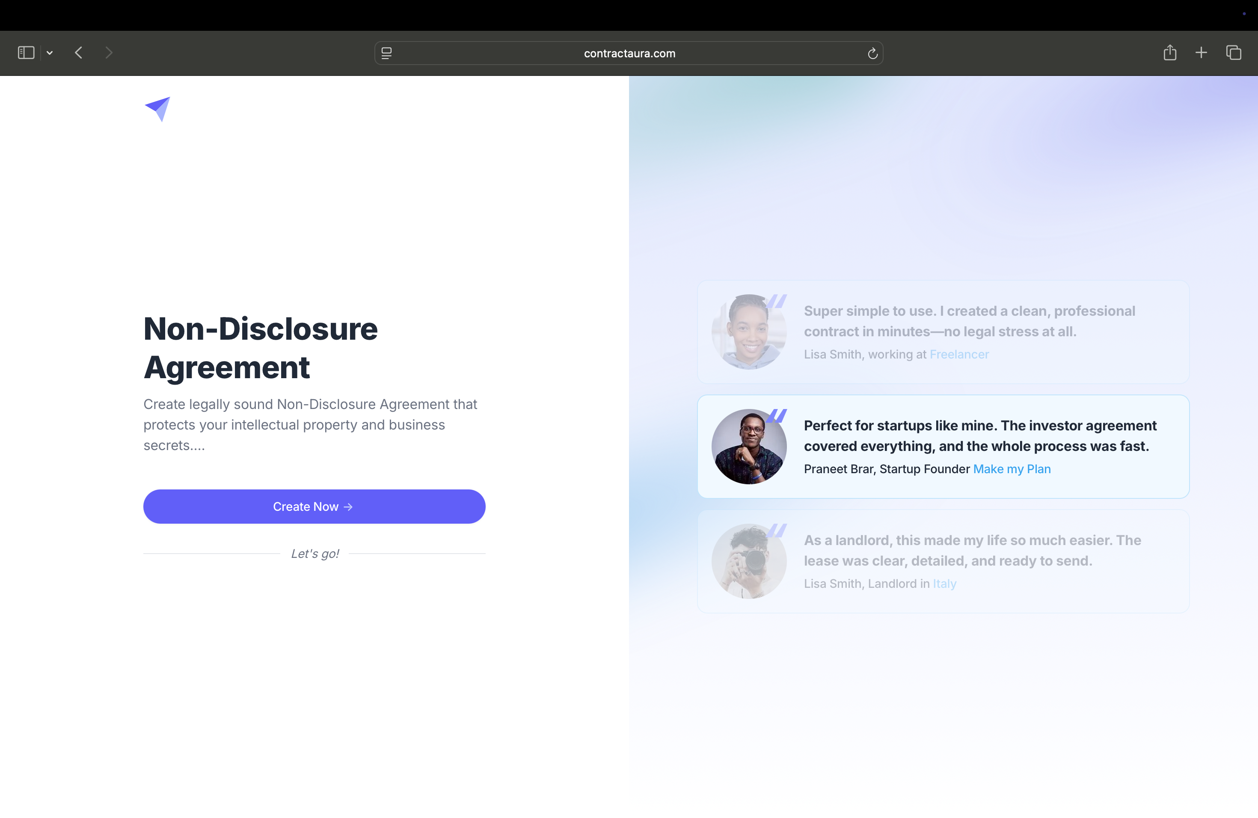Open the page reader/settings icon in address bar
1258x818 pixels.
[x=386, y=53]
